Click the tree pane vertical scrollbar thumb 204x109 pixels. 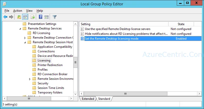coord(75,62)
